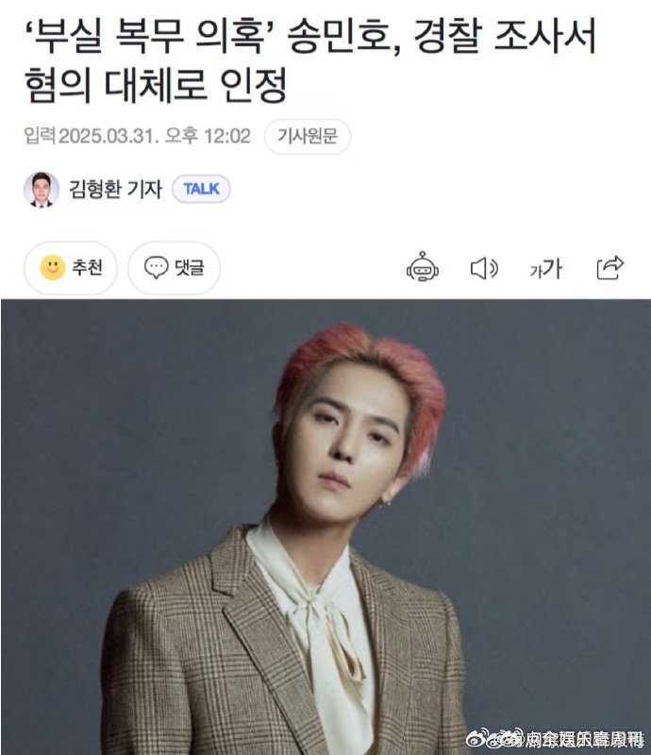Open the AI summary robot icon
This screenshot has height=755, width=651.
coord(423,267)
